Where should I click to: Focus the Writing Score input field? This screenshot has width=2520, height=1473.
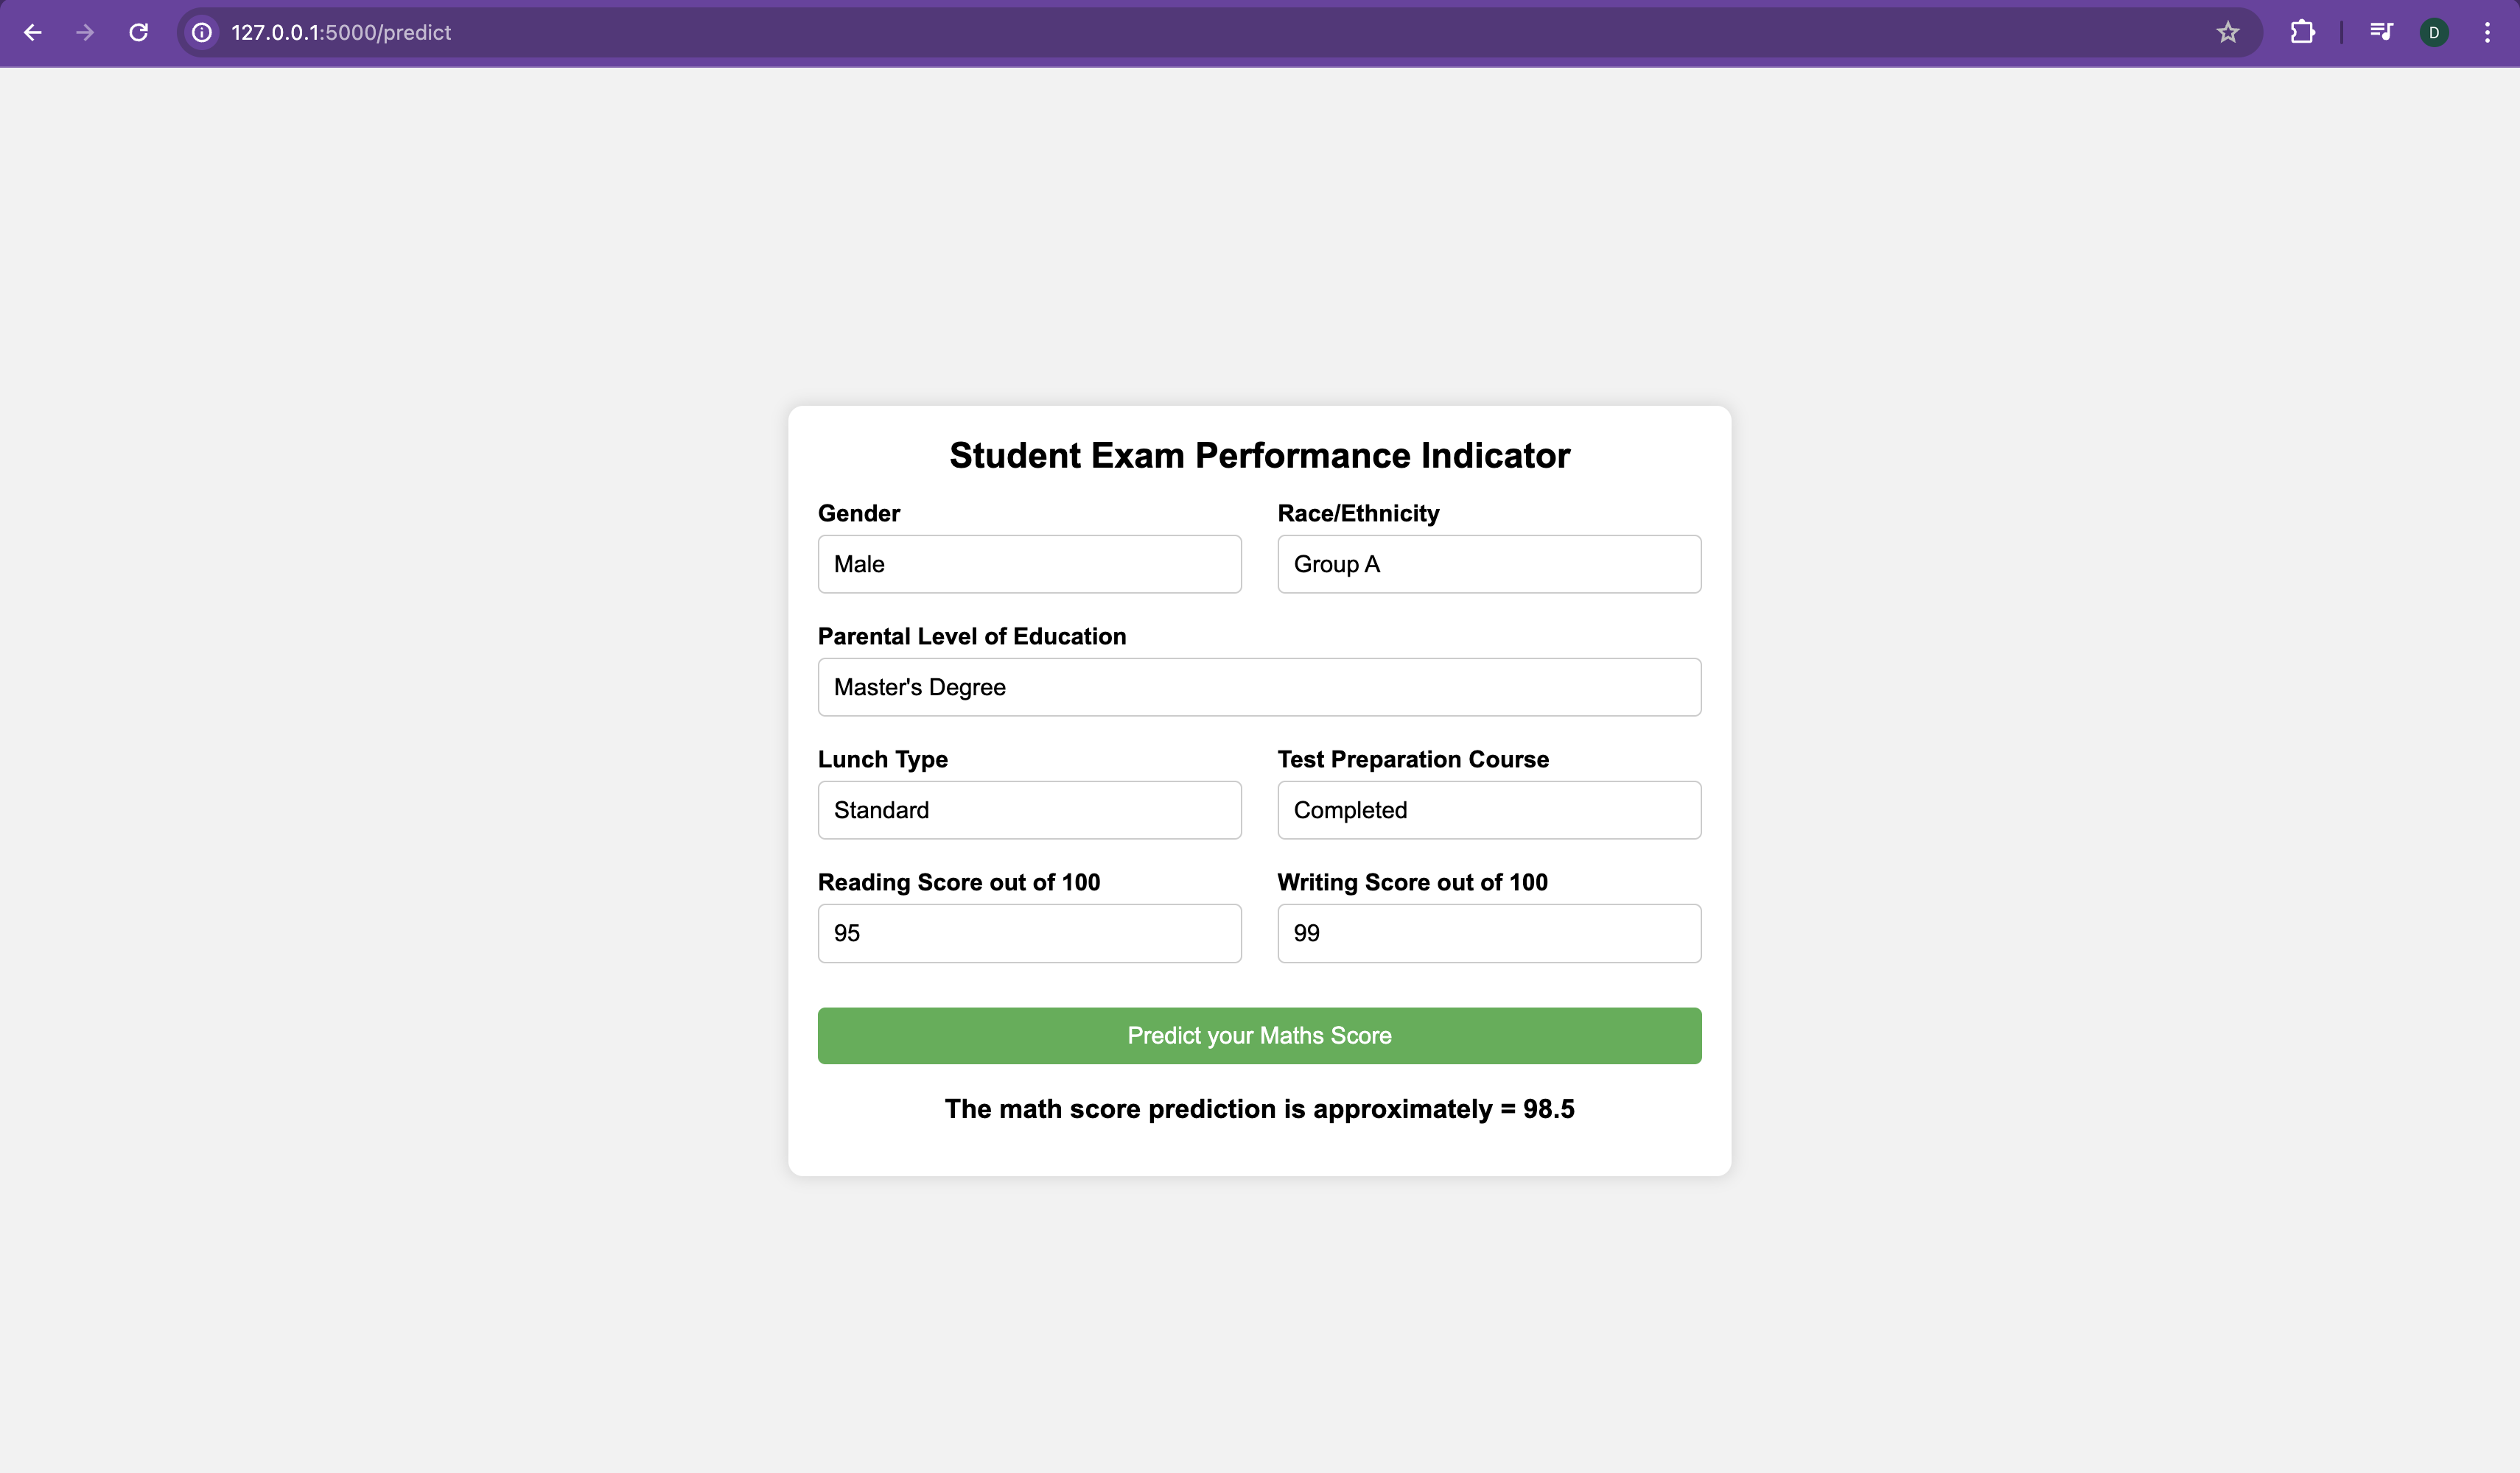[1489, 933]
